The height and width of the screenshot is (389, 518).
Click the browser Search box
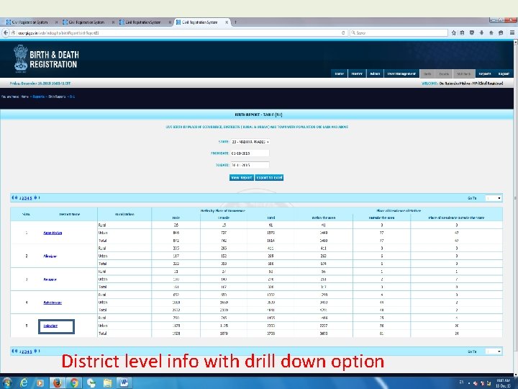point(399,32)
